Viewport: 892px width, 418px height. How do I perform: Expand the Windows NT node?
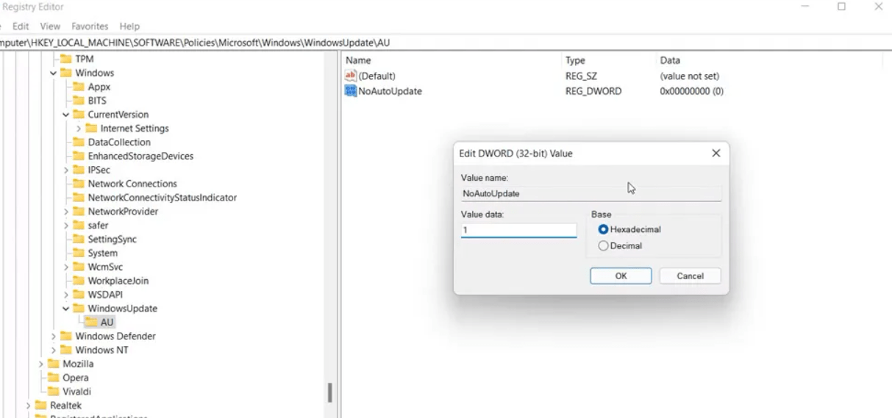(x=54, y=350)
